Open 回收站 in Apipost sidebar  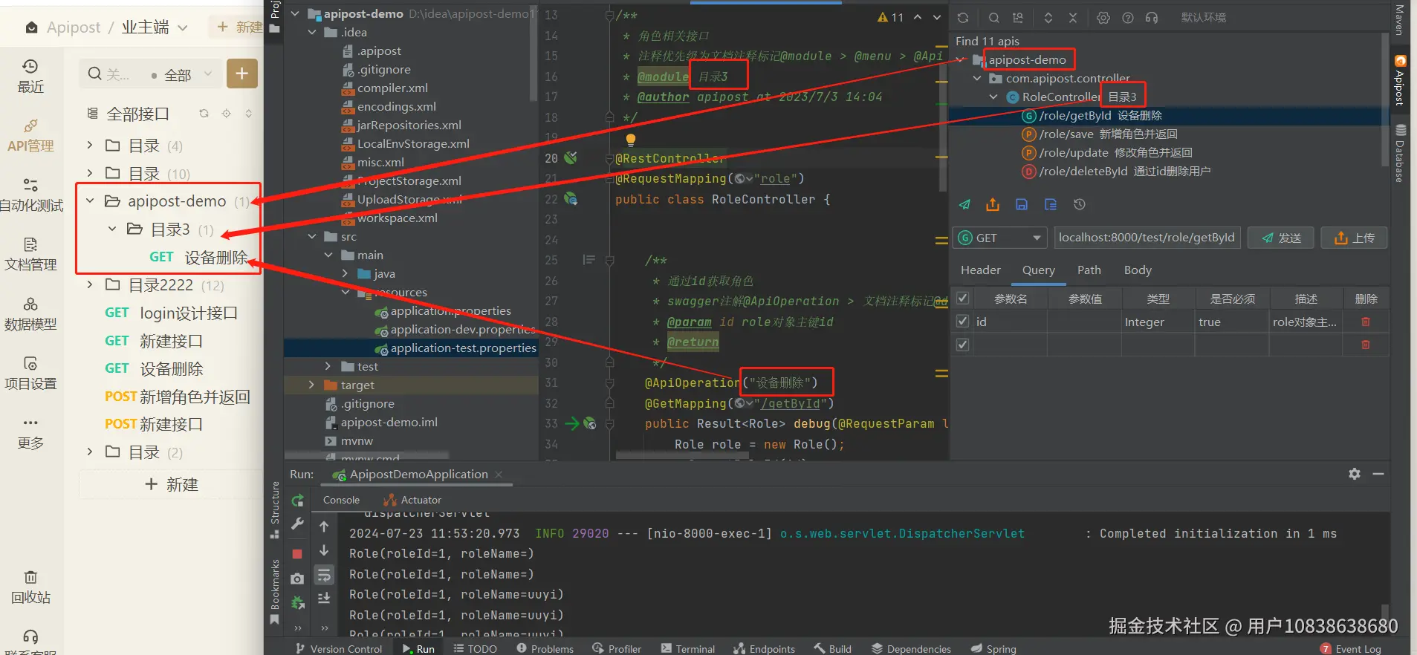(x=30, y=587)
